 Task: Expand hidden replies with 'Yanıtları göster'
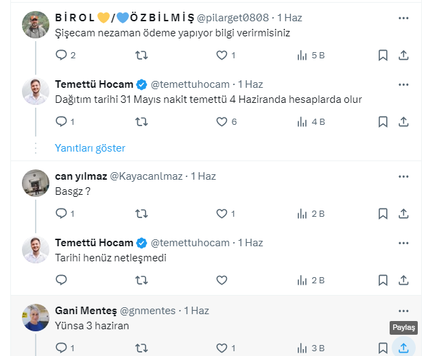(x=90, y=147)
